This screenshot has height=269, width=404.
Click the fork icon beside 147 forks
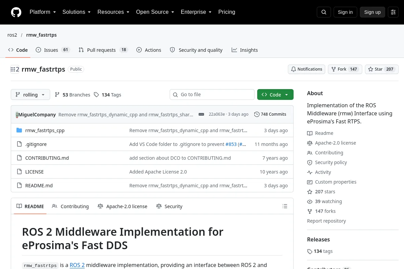310,212
